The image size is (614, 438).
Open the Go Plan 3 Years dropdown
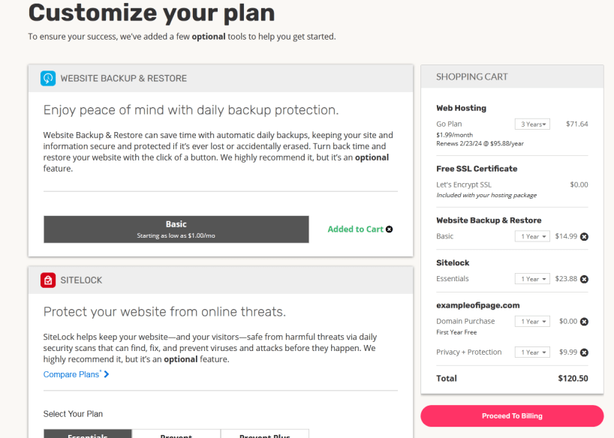click(x=532, y=124)
